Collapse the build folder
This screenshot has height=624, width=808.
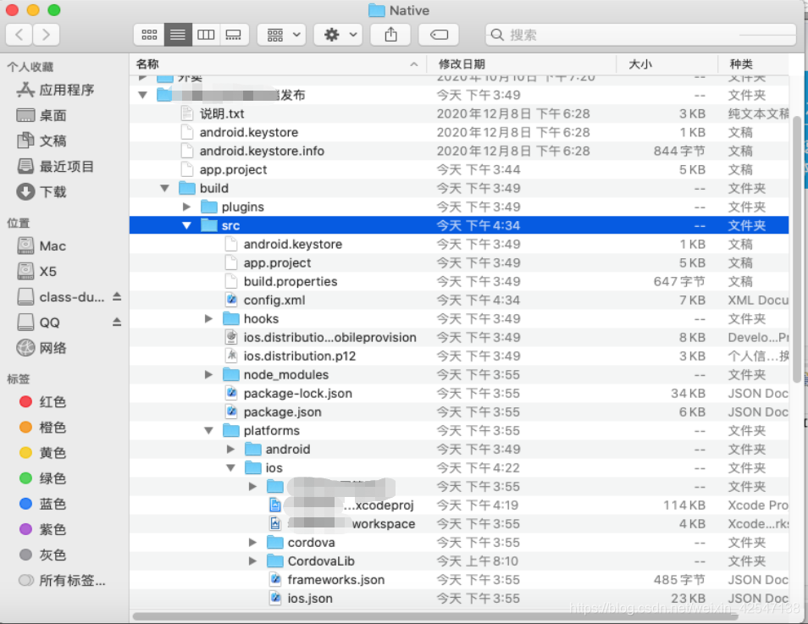pos(165,188)
